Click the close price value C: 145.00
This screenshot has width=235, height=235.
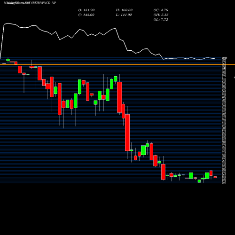point(86,15)
